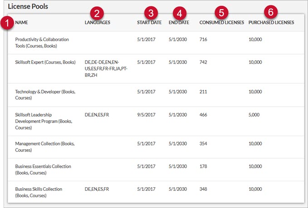Select Skillsoft Expert (Courses, Books) pool name
This screenshot has height=208, width=308.
(x=45, y=62)
